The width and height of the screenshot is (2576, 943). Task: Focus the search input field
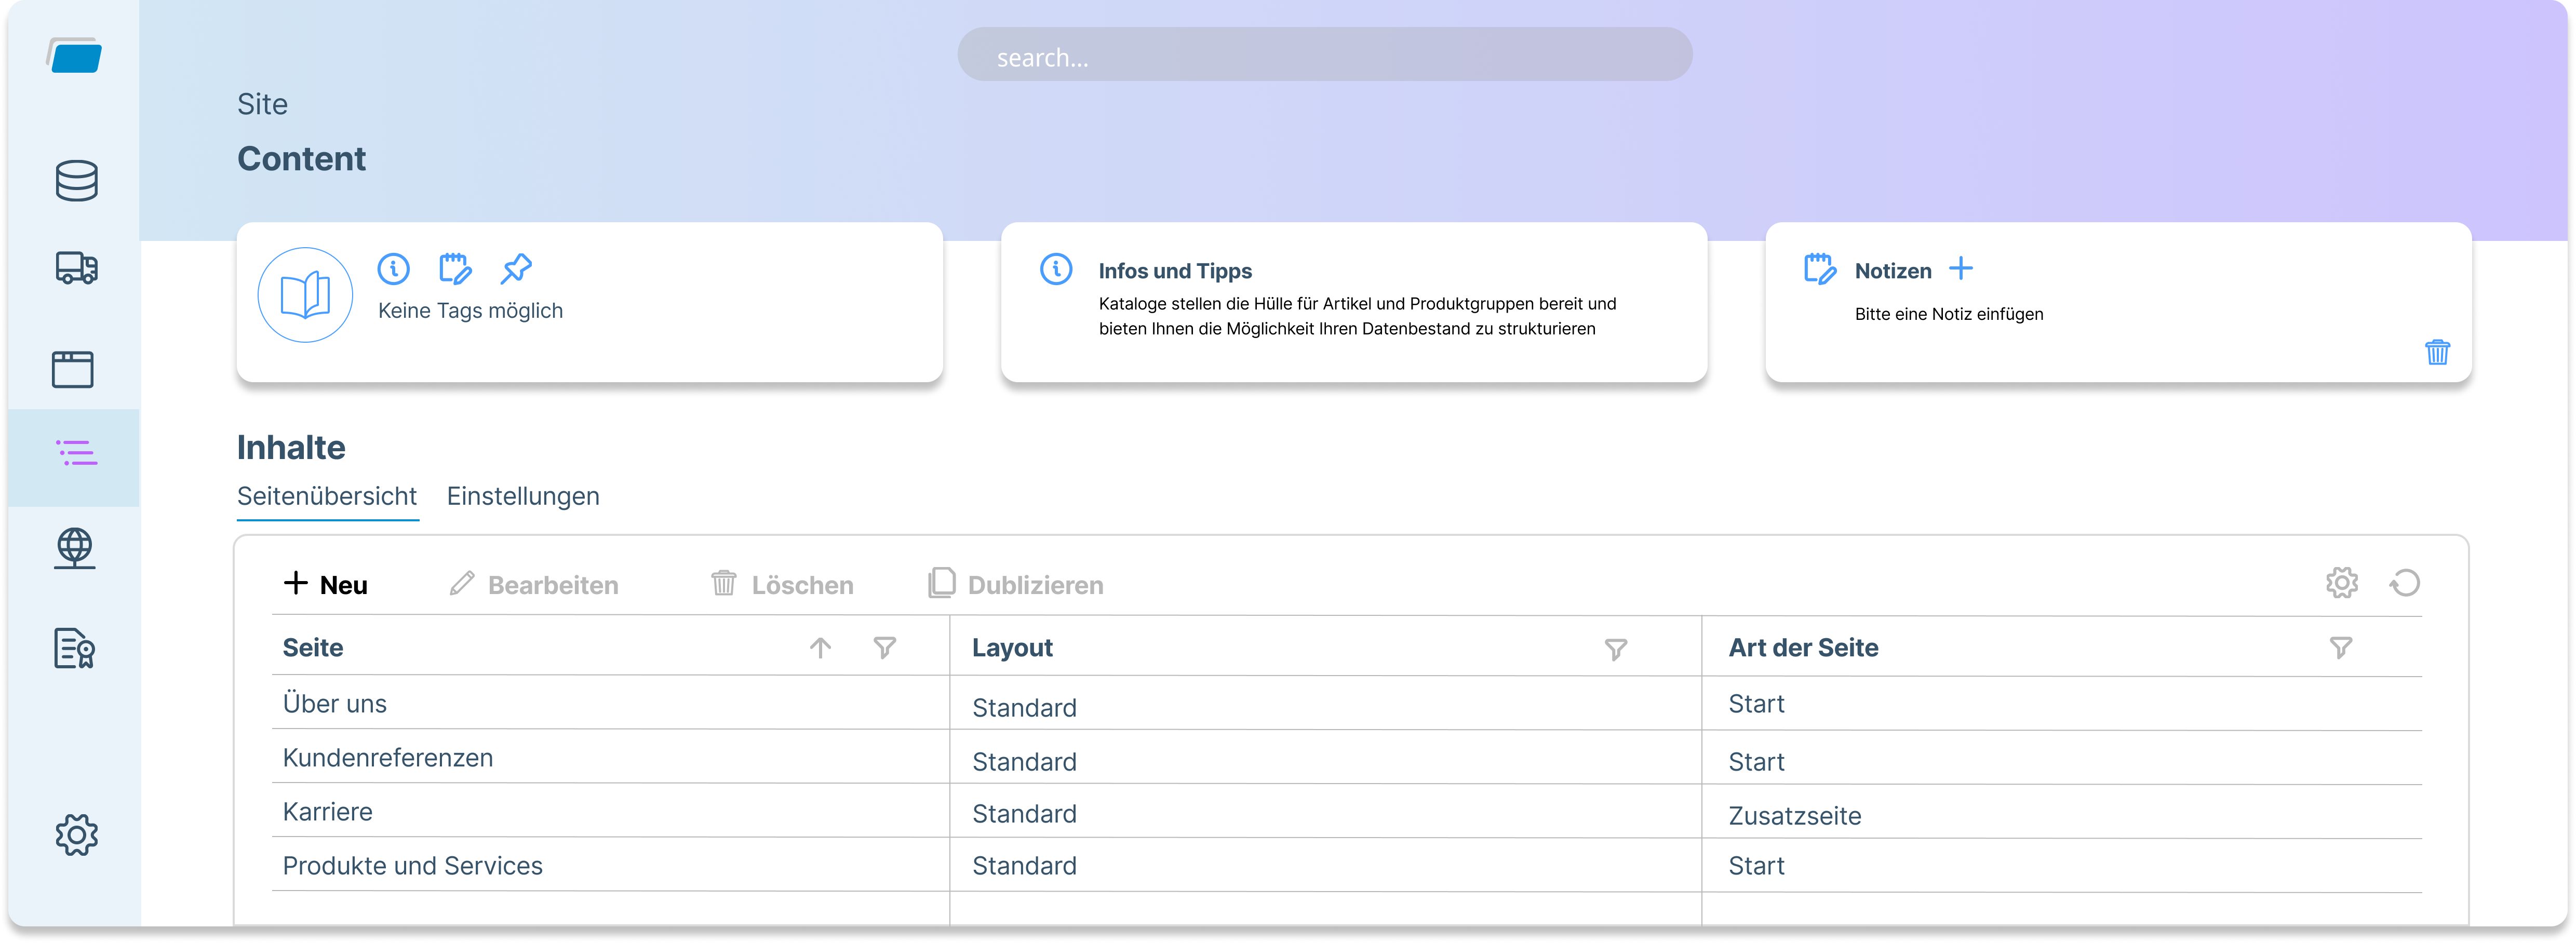pos(1324,55)
